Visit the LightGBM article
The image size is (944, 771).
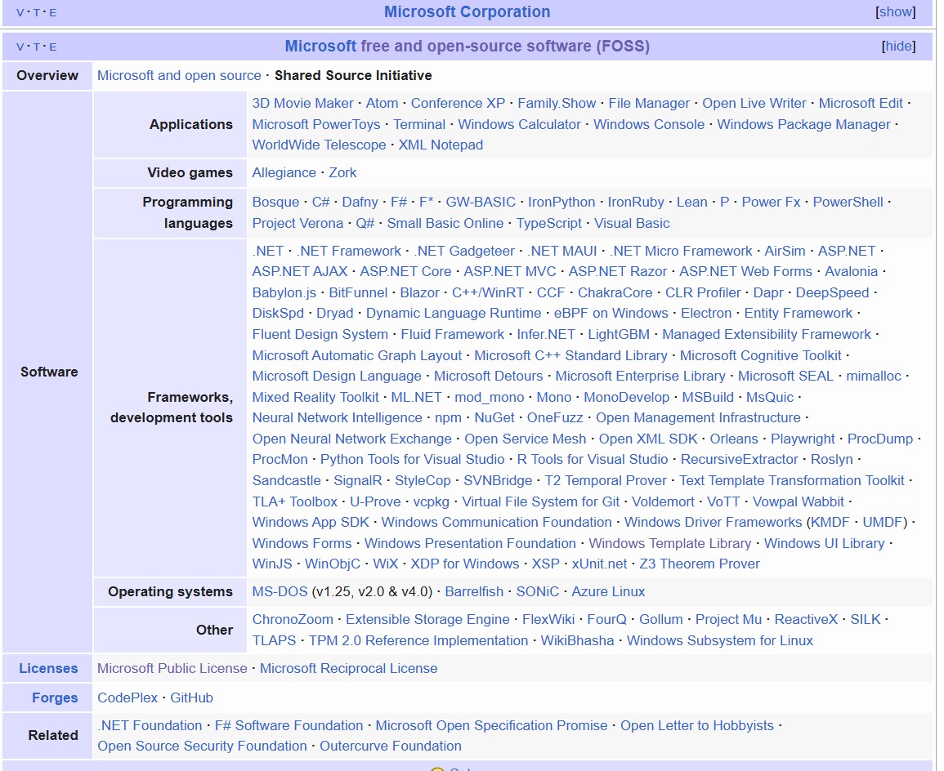click(619, 334)
